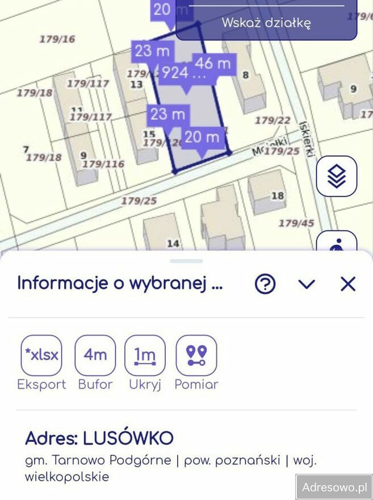Tap the Informacje o wybranej title
Screen dimensions: 373x500
pos(120,283)
